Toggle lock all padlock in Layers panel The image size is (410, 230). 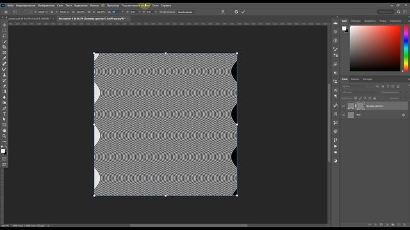click(x=374, y=98)
